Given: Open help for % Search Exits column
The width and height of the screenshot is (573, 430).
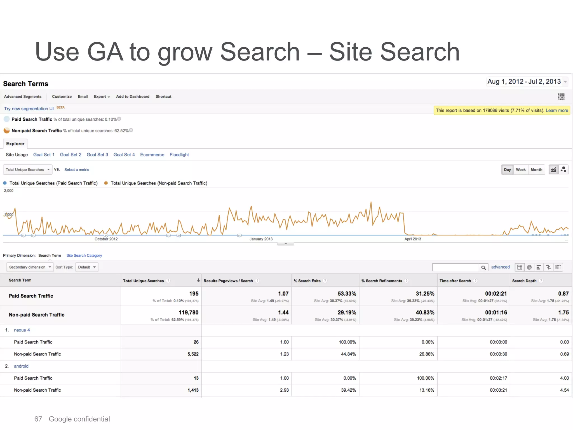Looking at the screenshot, I should tap(325, 281).
